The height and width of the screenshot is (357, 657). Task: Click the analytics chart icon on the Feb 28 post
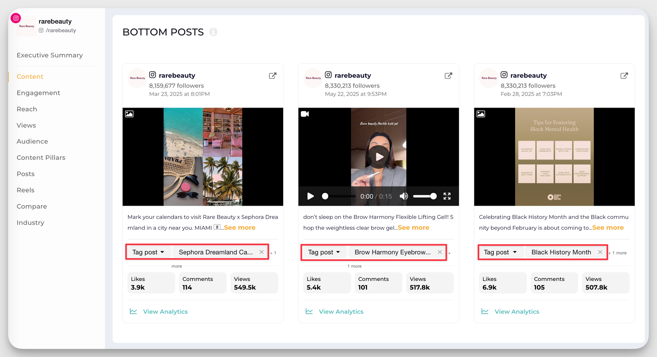[x=485, y=311]
